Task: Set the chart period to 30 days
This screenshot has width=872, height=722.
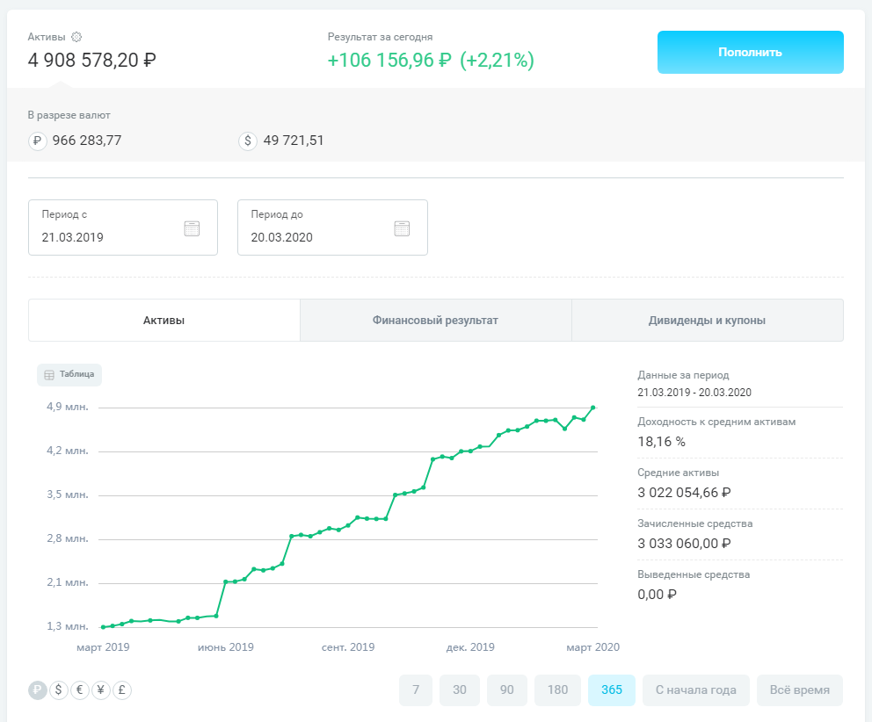Action: click(460, 690)
